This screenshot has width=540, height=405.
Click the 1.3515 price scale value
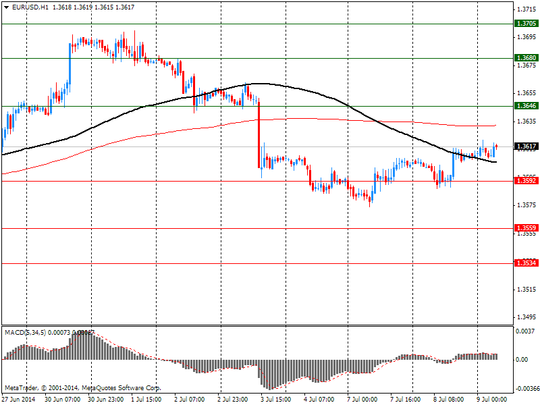tap(527, 290)
